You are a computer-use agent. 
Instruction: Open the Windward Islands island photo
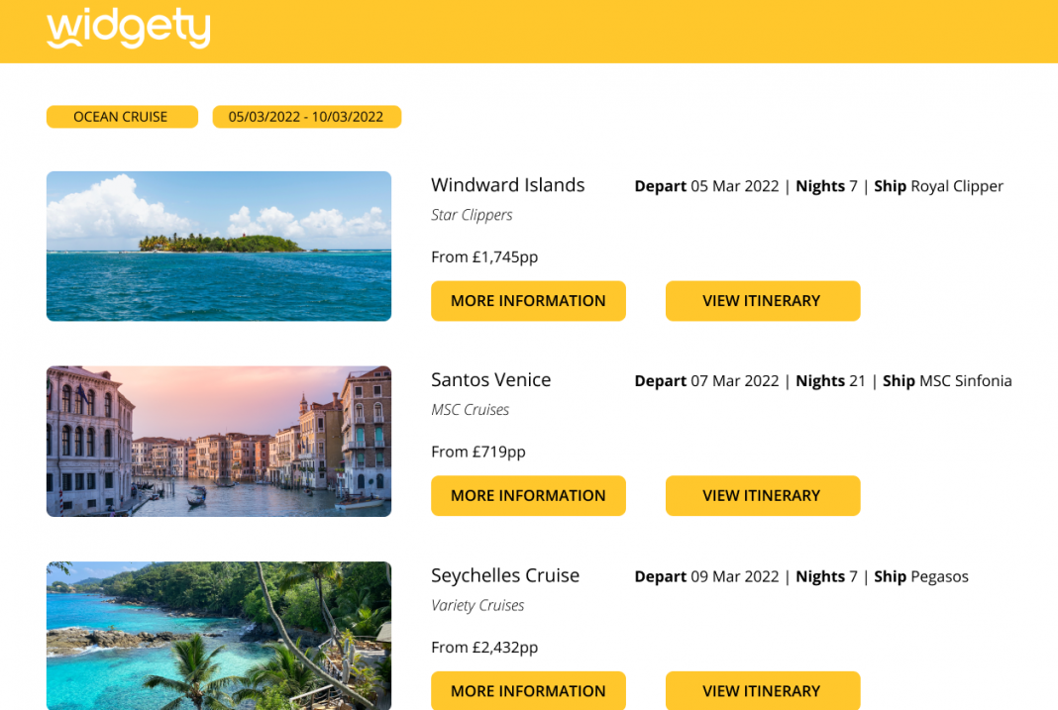click(218, 246)
